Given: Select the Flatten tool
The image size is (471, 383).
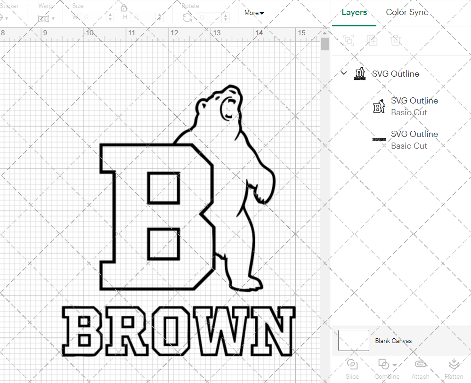Looking at the screenshot, I should tap(454, 368).
